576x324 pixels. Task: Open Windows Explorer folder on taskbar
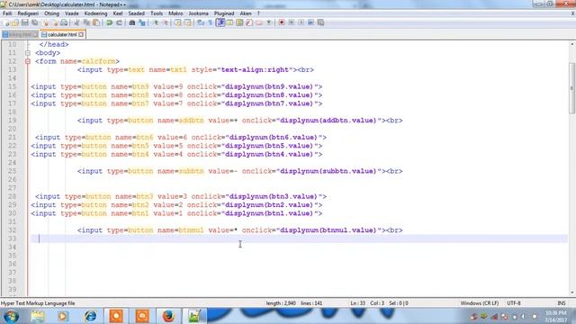click(37, 316)
